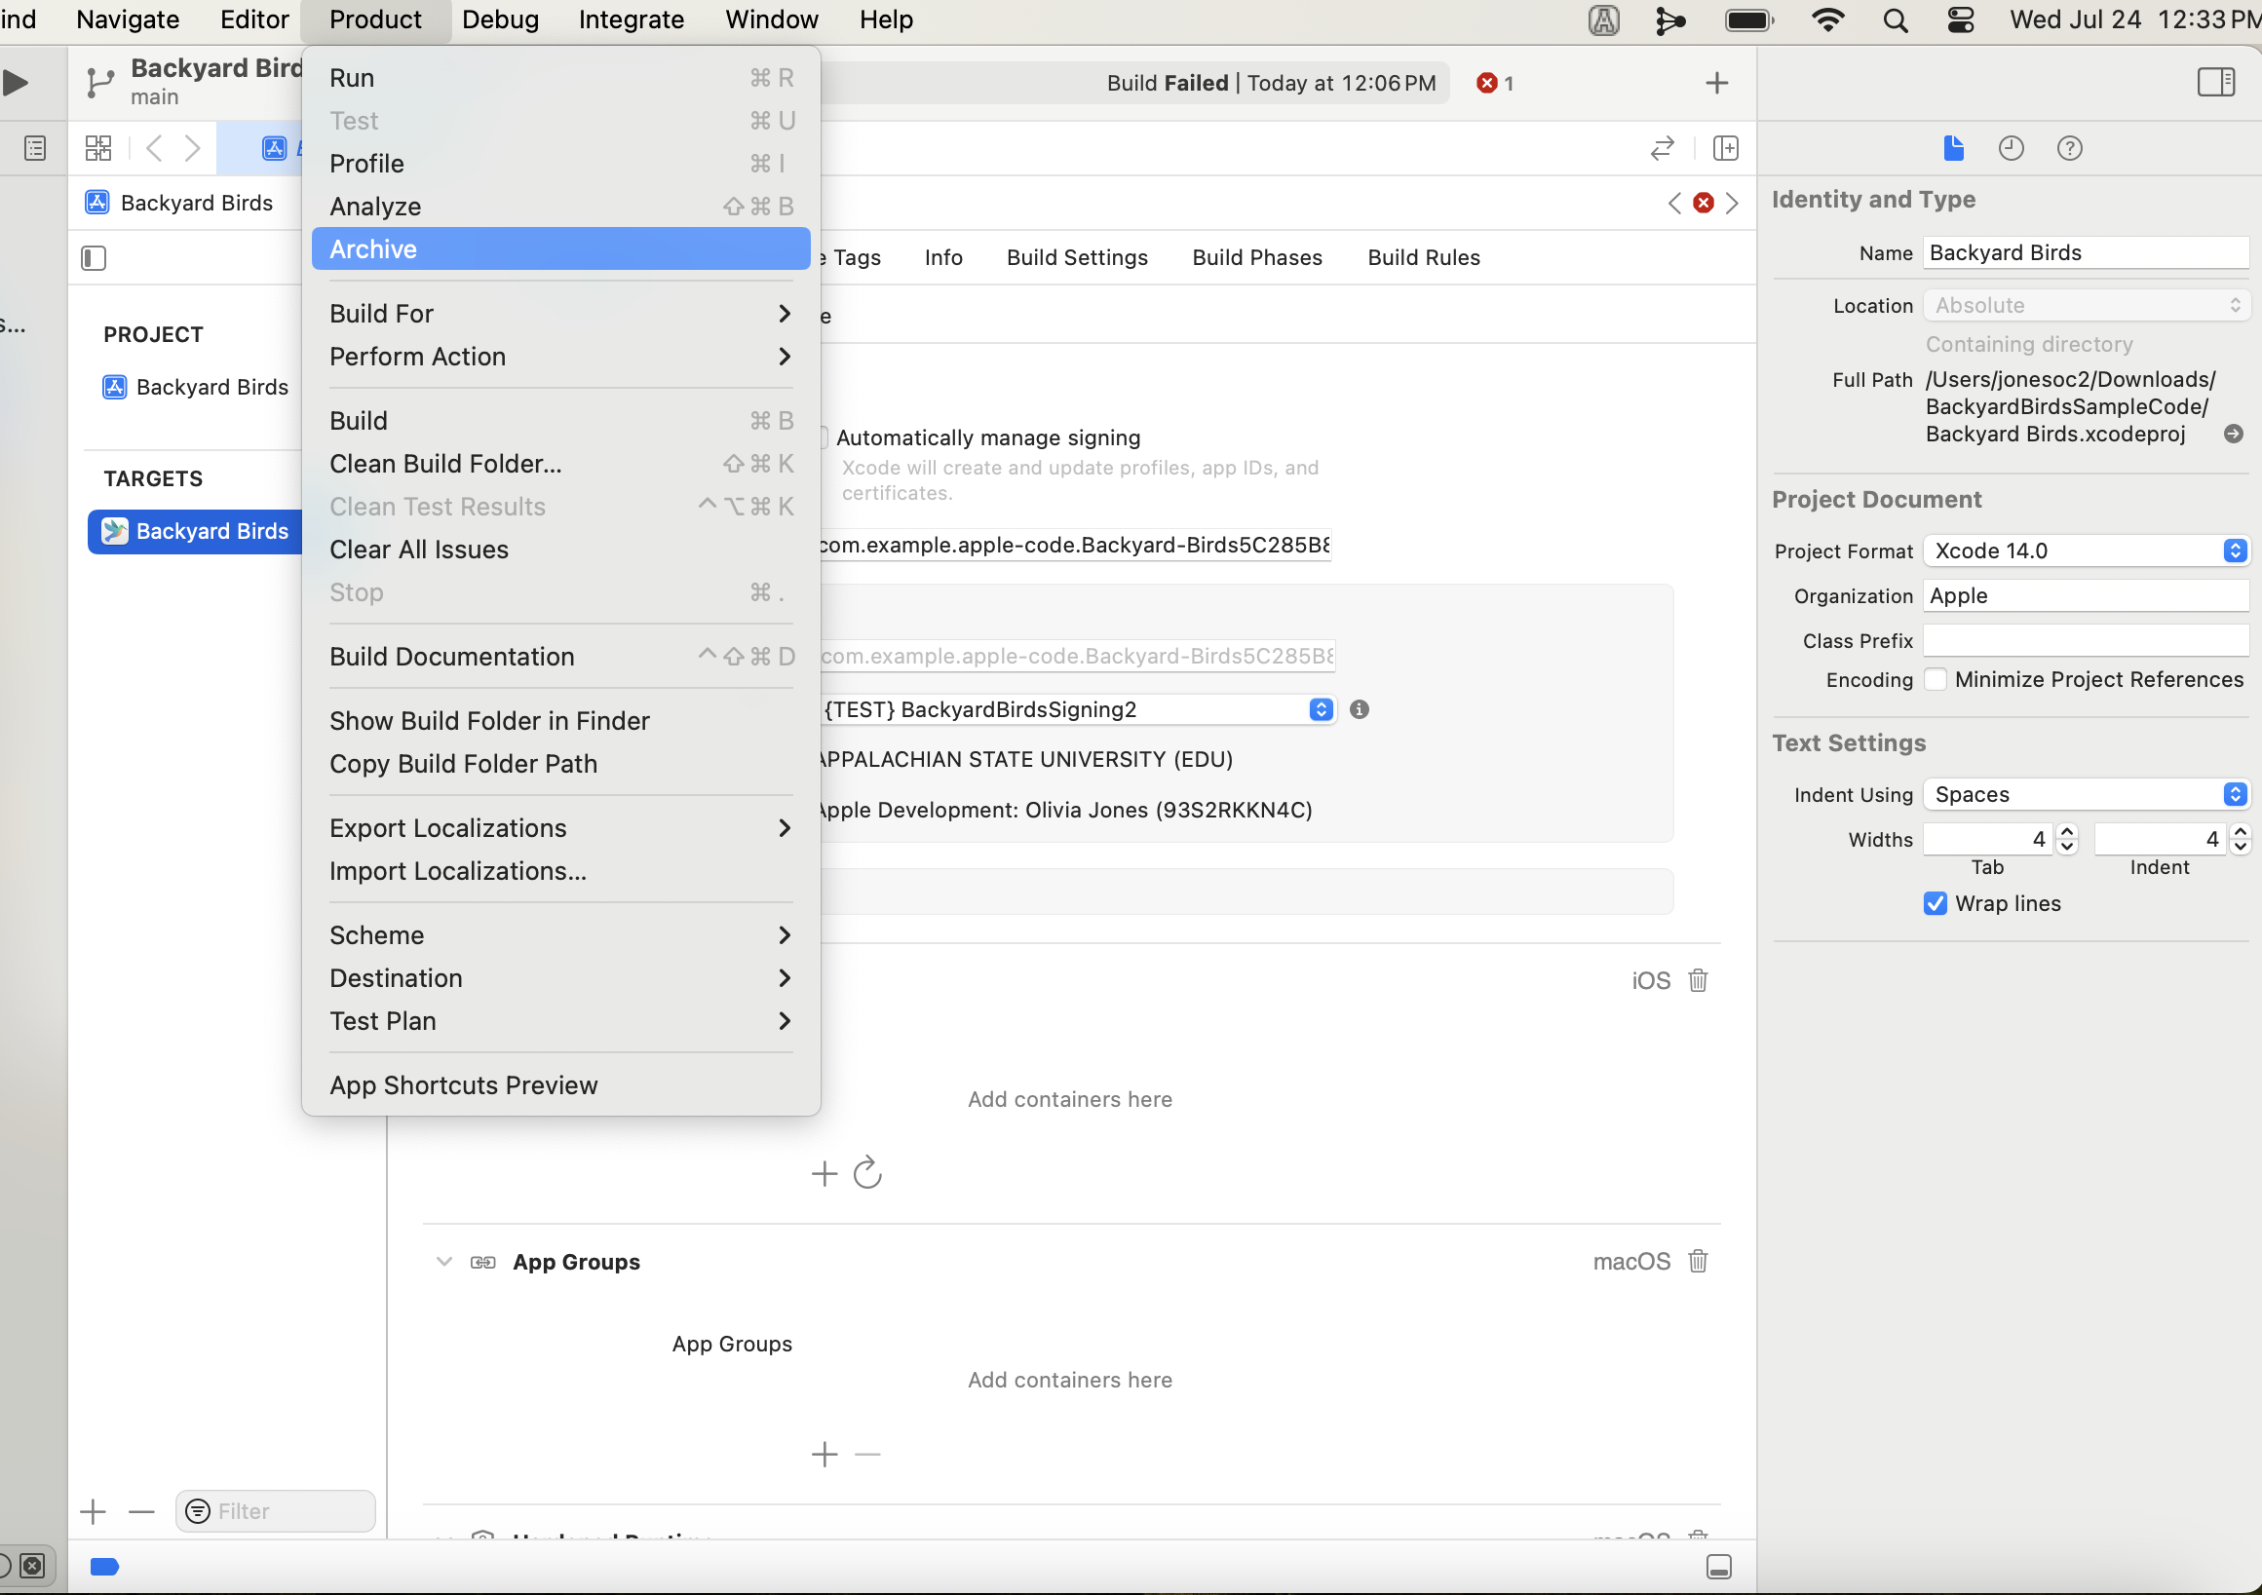This screenshot has width=2262, height=1595.
Task: Select the History inspector clock icon
Action: [2011, 149]
